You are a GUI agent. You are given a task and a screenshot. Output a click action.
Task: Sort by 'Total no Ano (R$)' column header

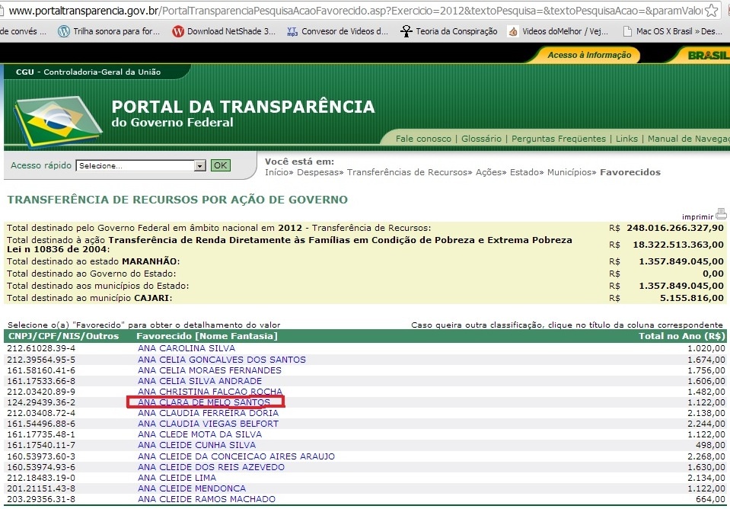[x=681, y=336]
